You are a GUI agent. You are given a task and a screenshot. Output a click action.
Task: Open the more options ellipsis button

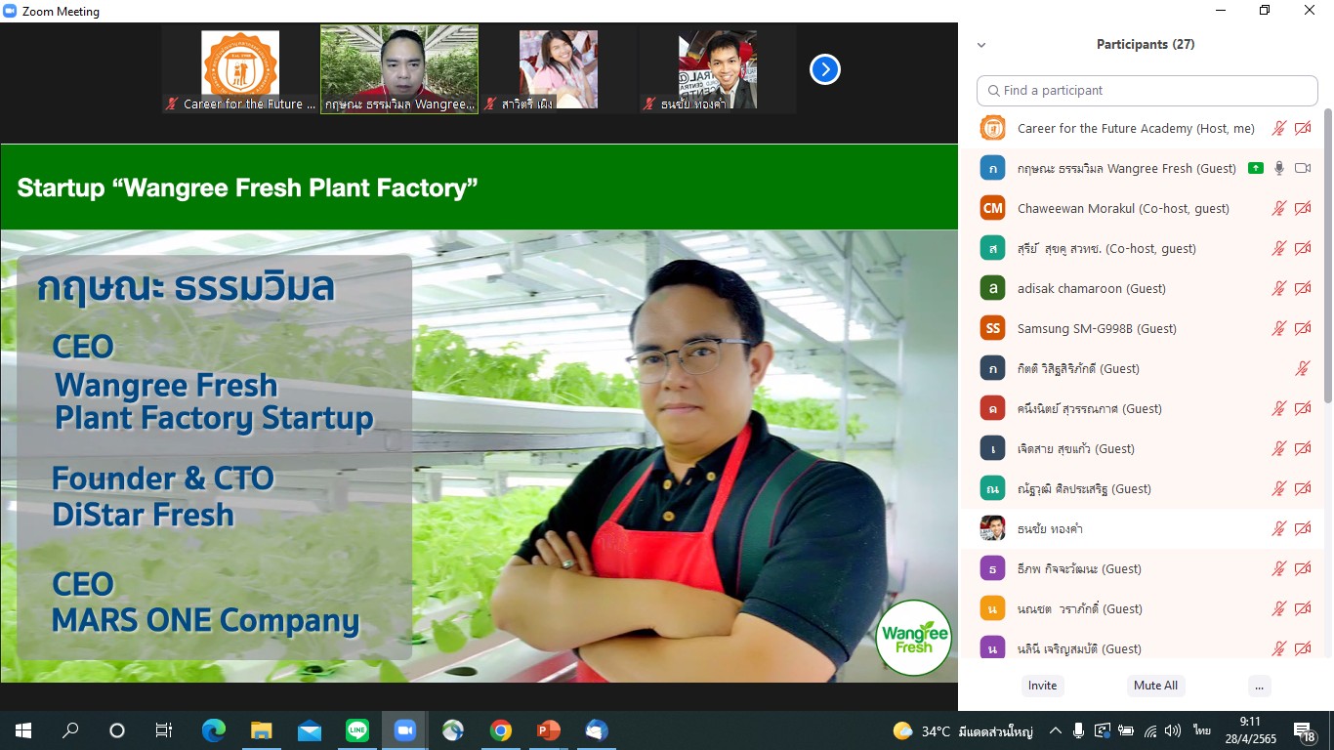pos(1259,686)
